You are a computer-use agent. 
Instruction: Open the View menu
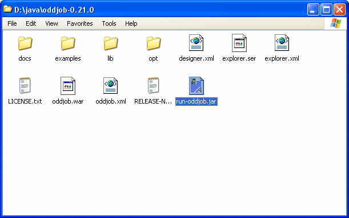51,23
